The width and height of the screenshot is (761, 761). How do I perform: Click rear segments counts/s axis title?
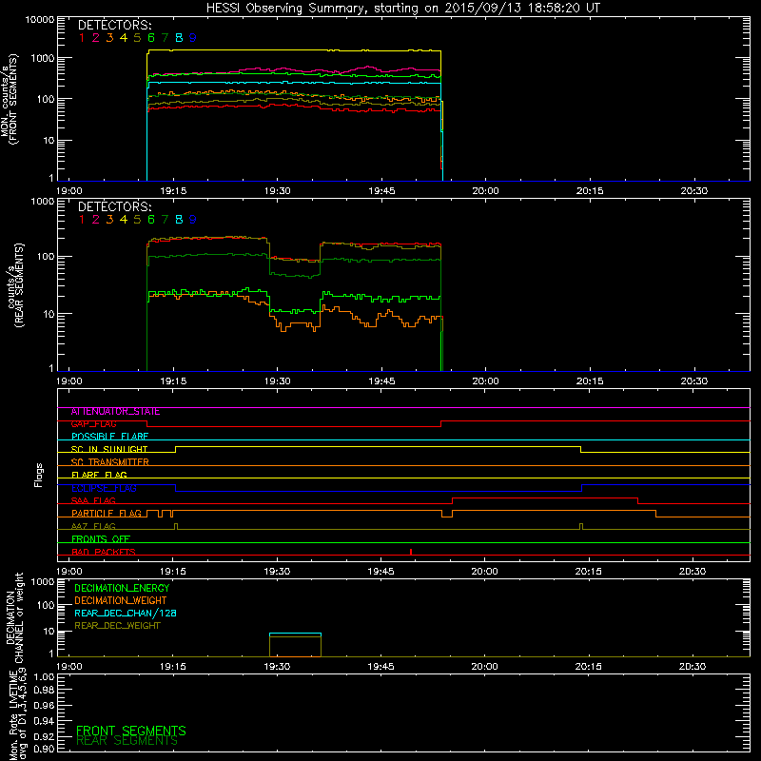pos(15,285)
